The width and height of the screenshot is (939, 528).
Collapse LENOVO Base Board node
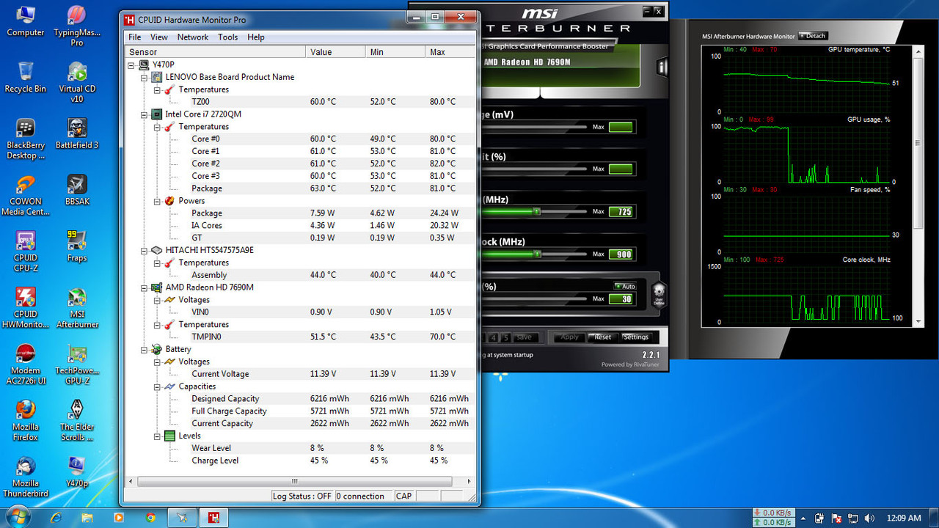[145, 77]
